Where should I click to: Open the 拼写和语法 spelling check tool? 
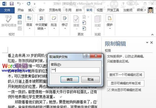click(x=9, y=21)
